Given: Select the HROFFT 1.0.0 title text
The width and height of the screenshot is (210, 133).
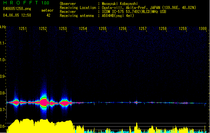Looking at the screenshot, I should coord(26,3).
